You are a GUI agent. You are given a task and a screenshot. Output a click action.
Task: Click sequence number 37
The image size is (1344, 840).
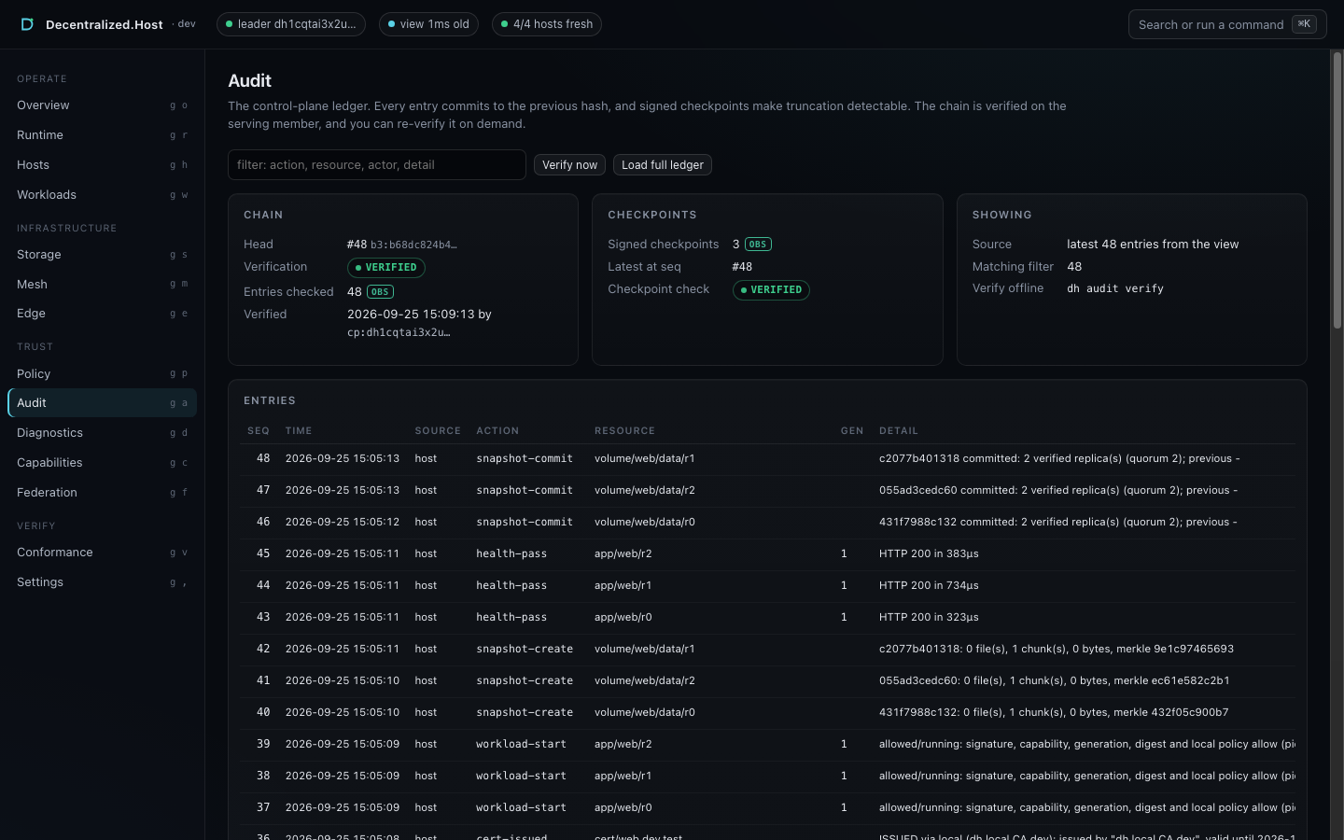[x=263, y=807]
